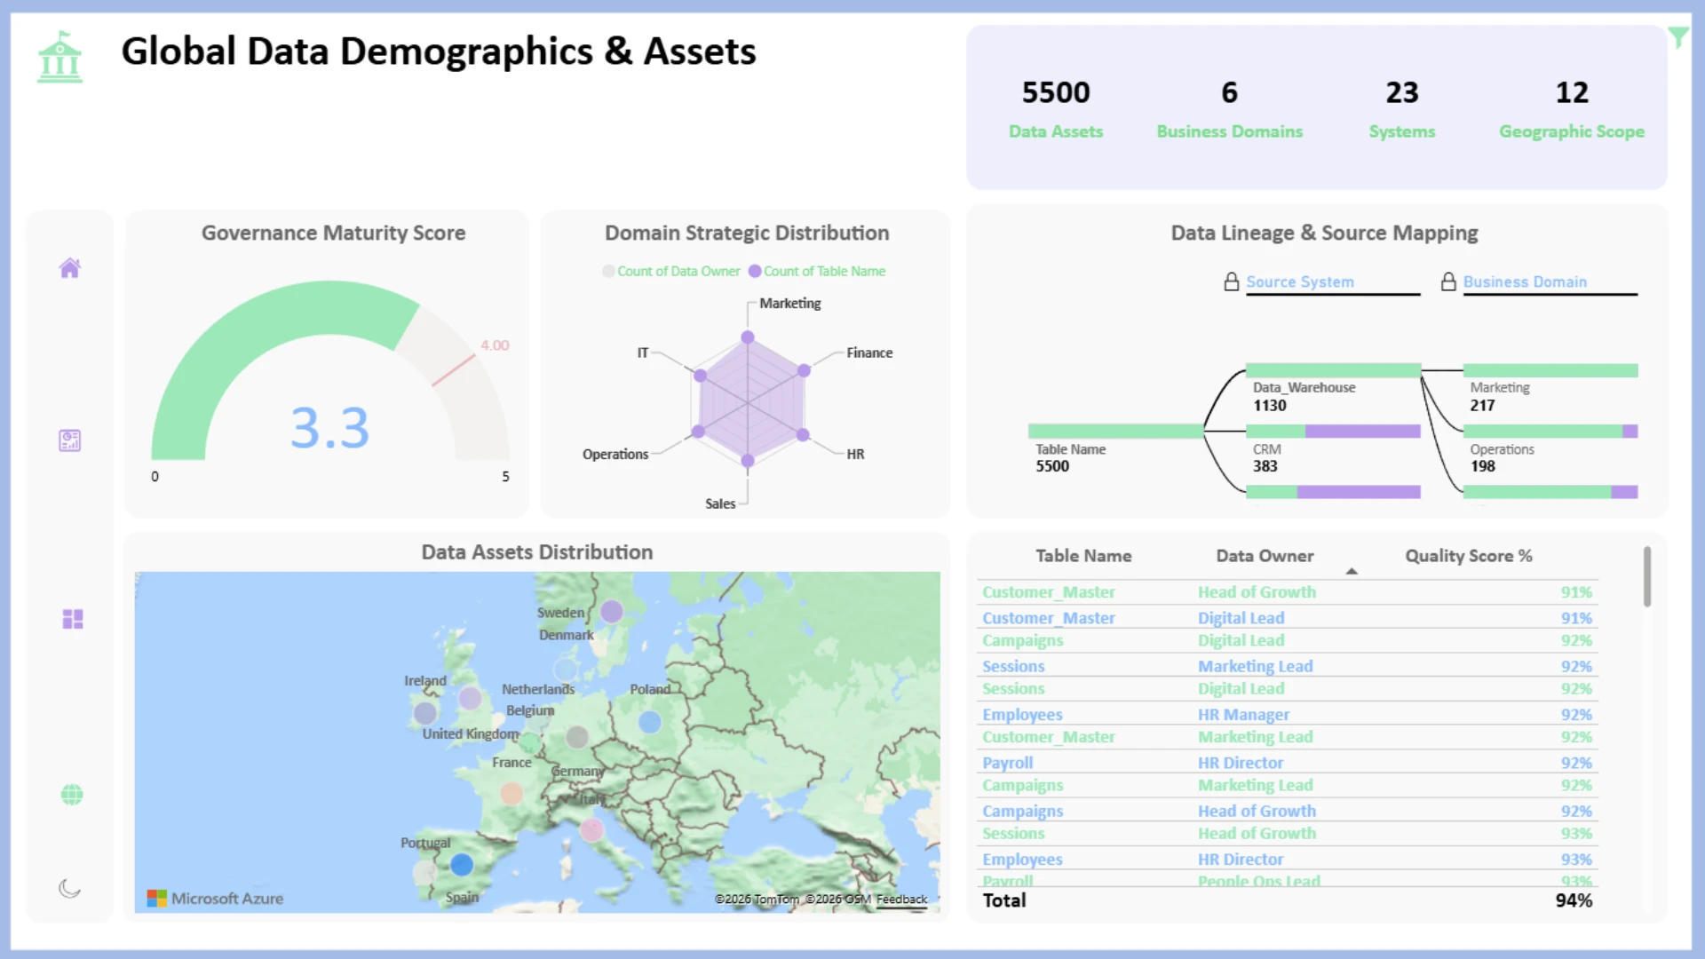The width and height of the screenshot is (1705, 959).
Task: Toggle dark mode with moon icon
Action: point(69,888)
